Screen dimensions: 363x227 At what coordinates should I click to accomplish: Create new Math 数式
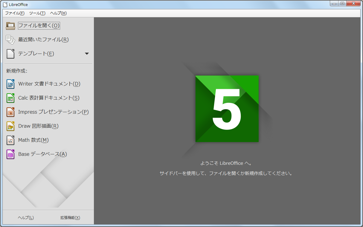click(x=33, y=140)
